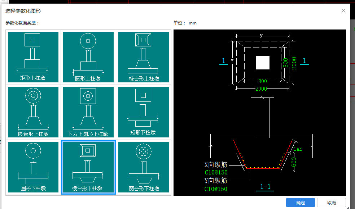
Task: Click the 参数化截面类型 heading label
Action: (x=22, y=23)
